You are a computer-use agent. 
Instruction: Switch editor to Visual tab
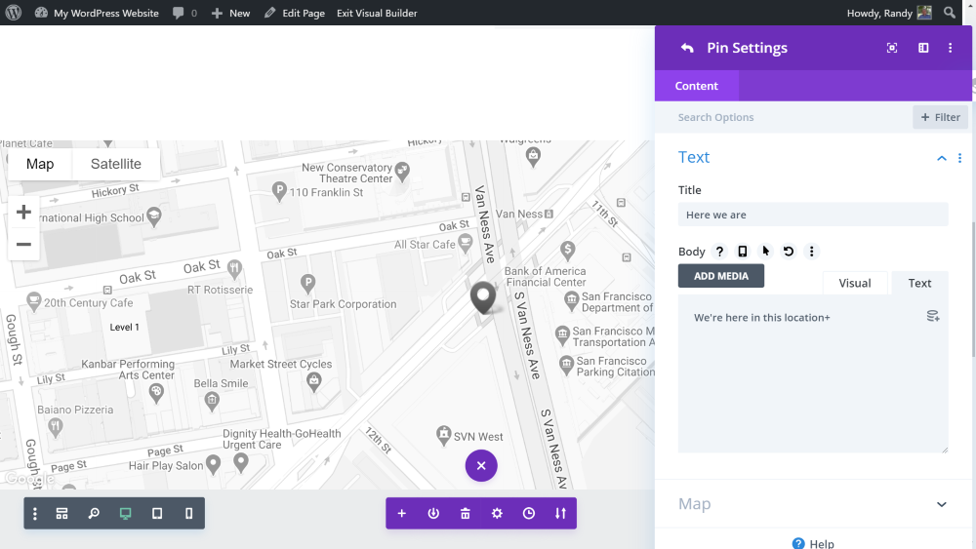(x=855, y=283)
